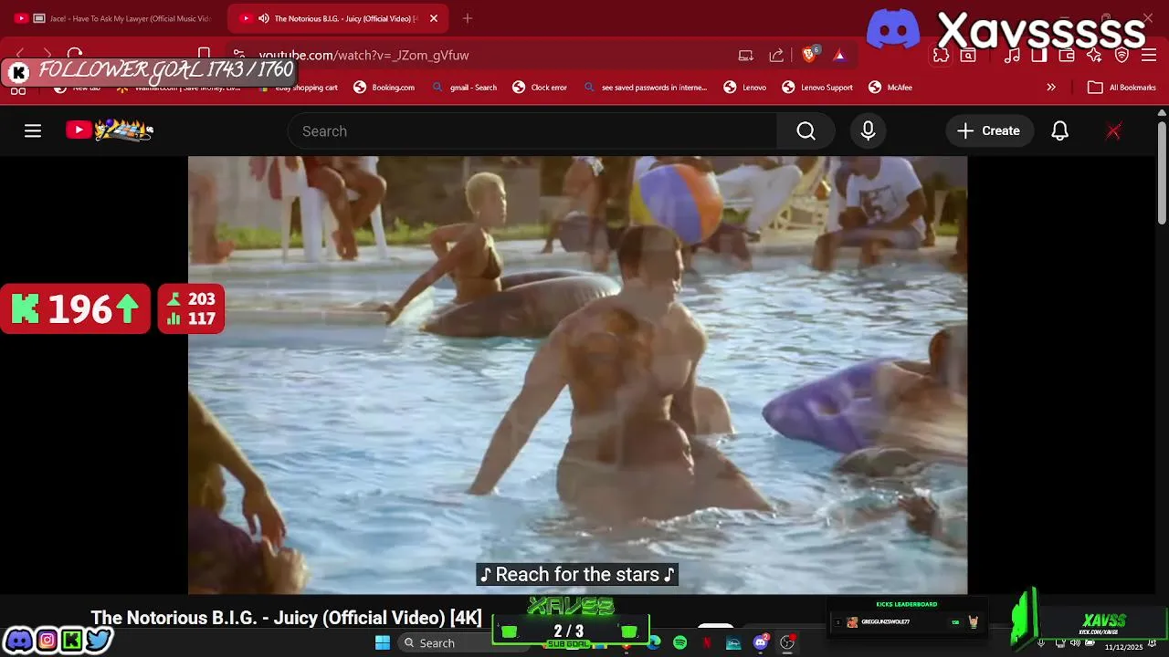
Task: Open Spotify from the taskbar
Action: click(x=680, y=642)
